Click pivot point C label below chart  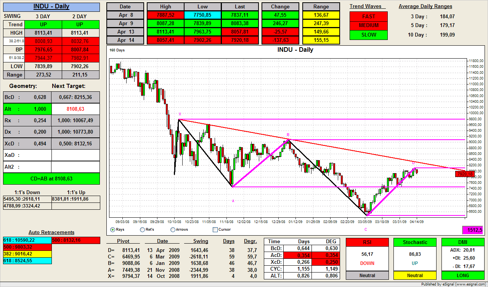(366, 229)
